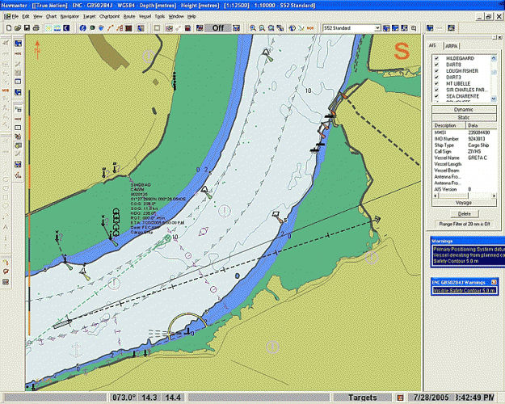Open the S52 Standard display dropdown
505x404 pixels.
click(377, 27)
